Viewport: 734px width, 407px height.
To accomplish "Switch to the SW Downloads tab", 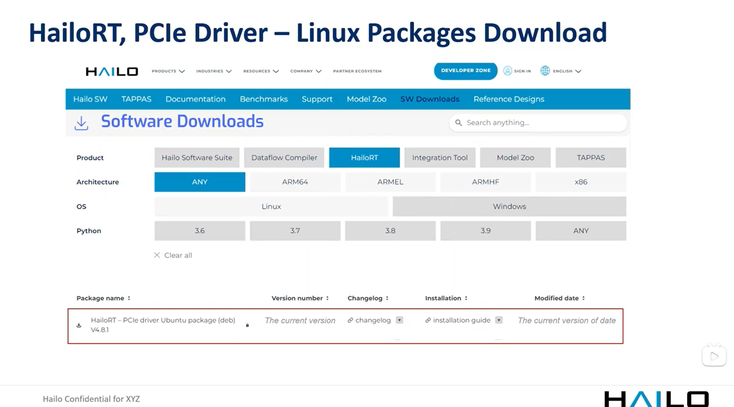I will click(x=430, y=99).
